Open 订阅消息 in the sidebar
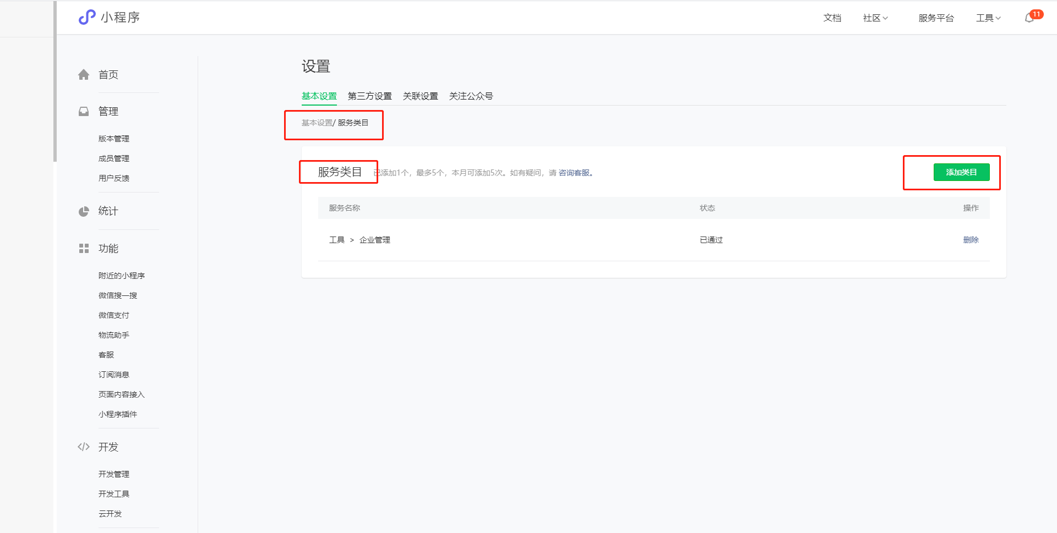 [x=113, y=375]
